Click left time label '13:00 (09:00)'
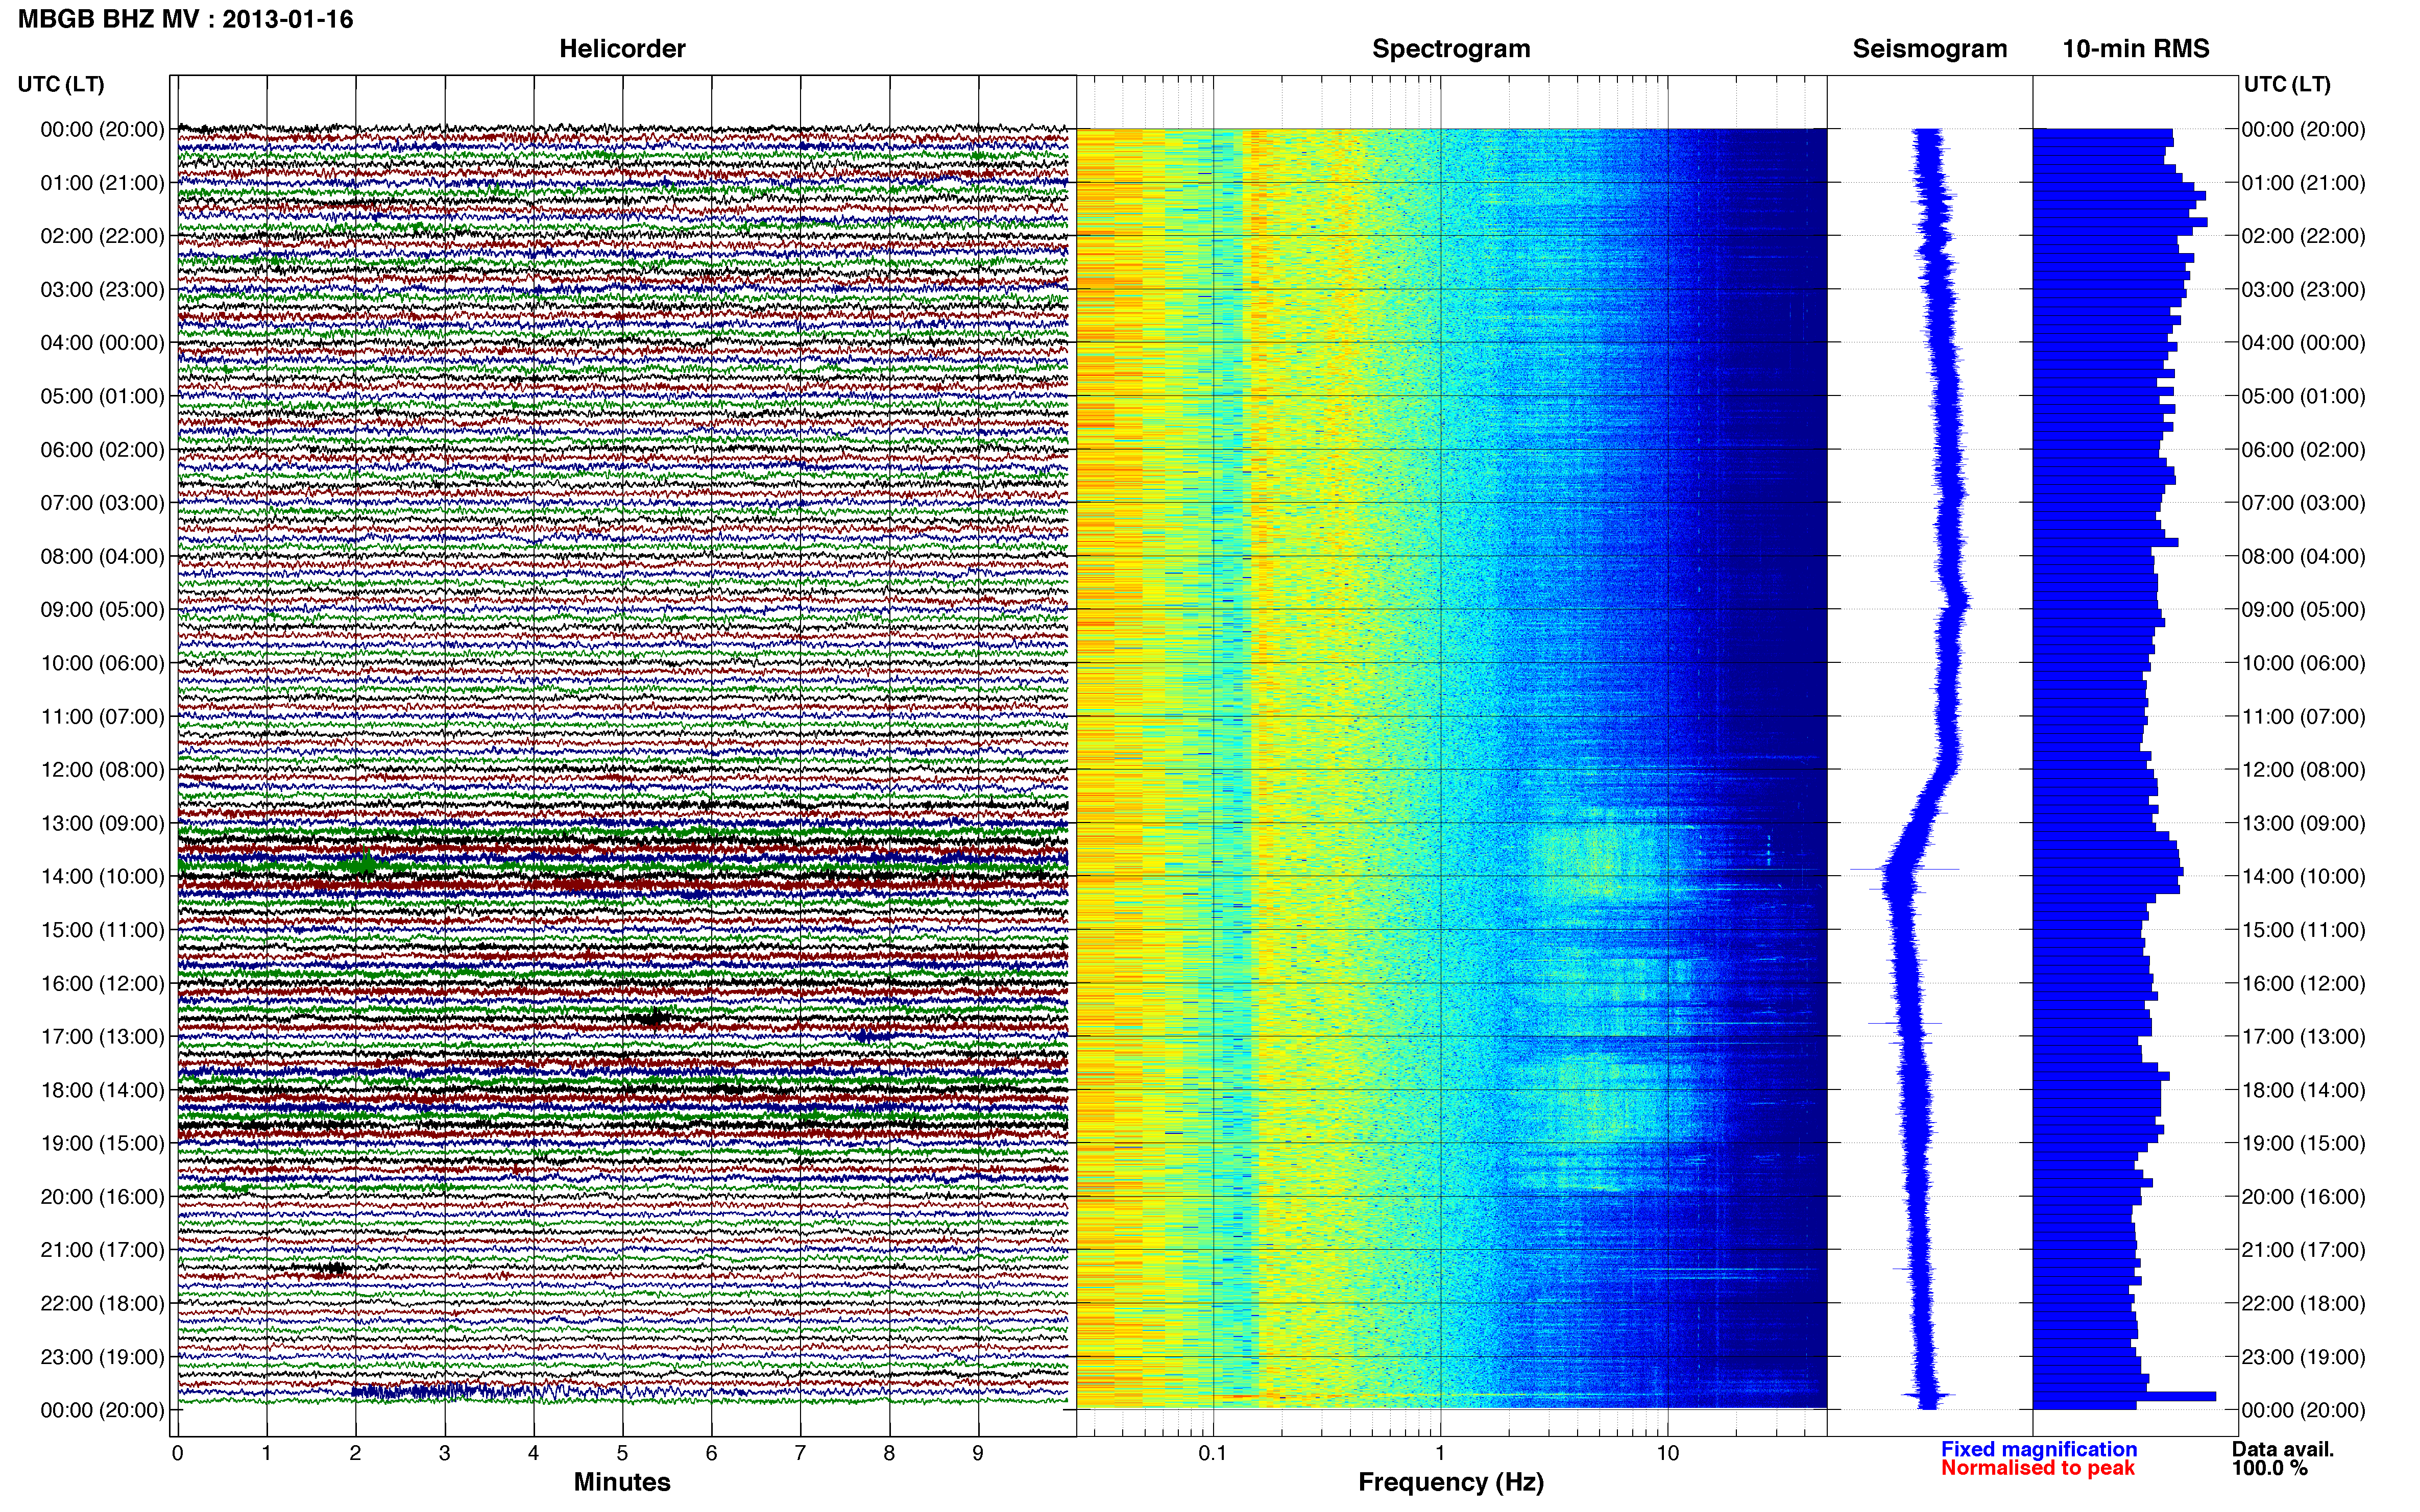2420x1512 pixels. tap(102, 823)
